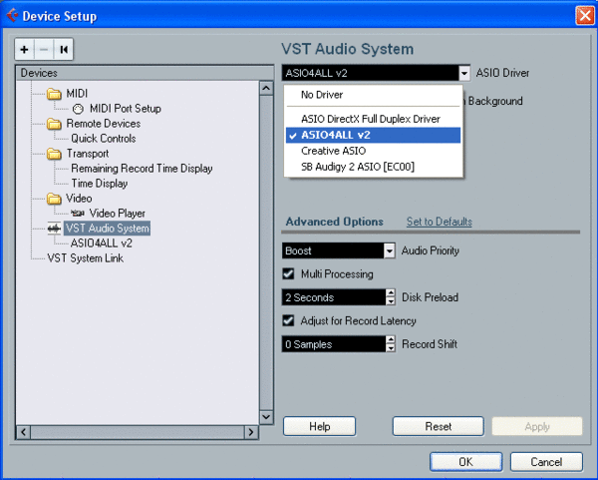The height and width of the screenshot is (480, 598).
Task: Click the Cubase logo in title bar
Action: coord(13,15)
